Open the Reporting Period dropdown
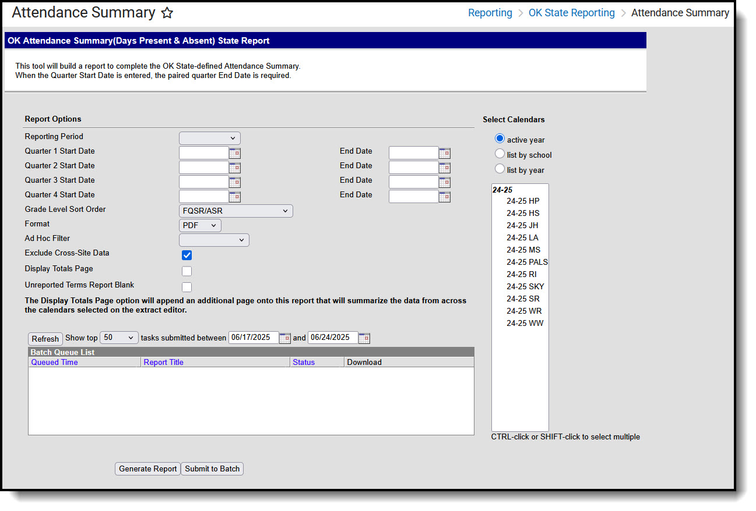The image size is (756, 511). tap(209, 138)
